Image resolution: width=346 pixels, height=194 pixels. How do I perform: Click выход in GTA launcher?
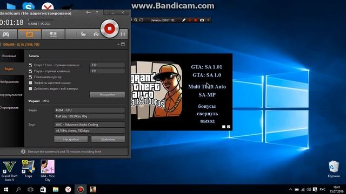tap(208, 121)
